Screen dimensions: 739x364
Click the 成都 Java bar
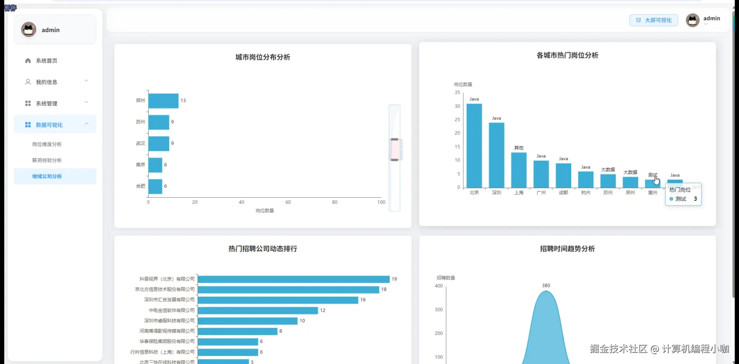(564, 175)
